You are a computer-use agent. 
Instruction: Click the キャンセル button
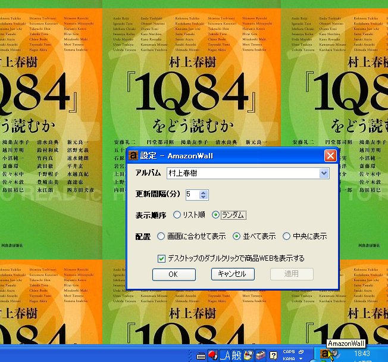[233, 274]
